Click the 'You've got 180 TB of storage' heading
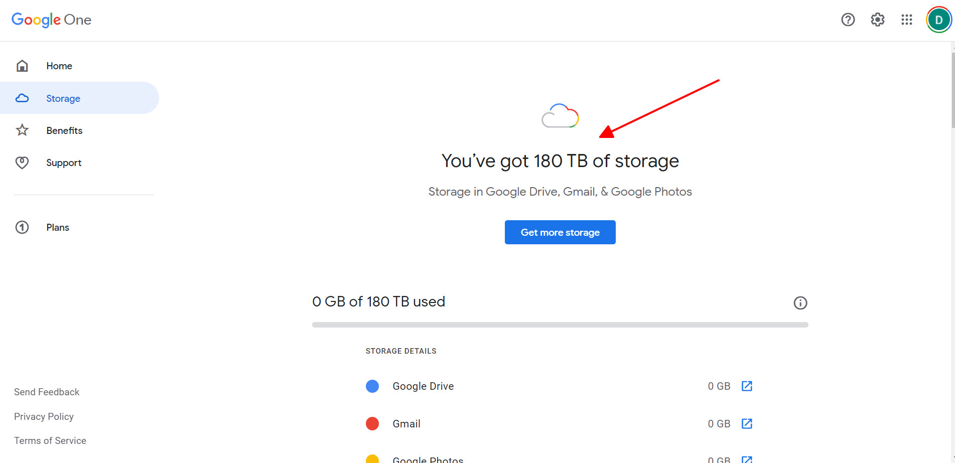 560,161
